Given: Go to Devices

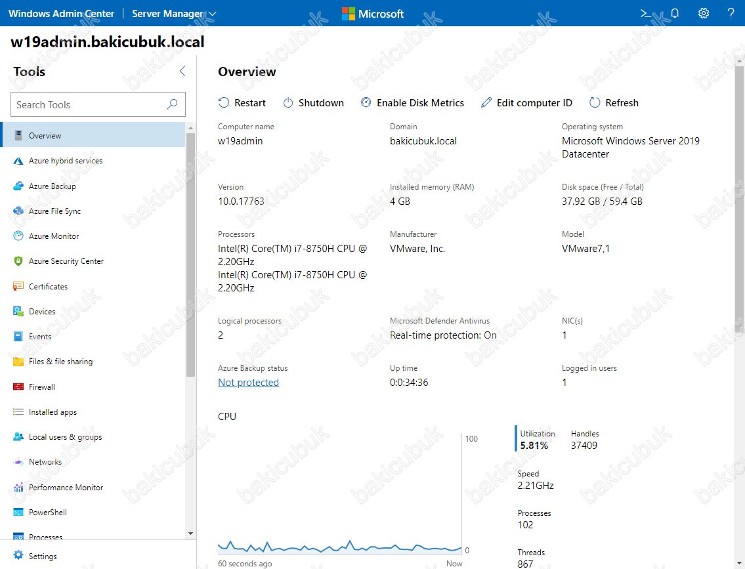Looking at the screenshot, I should [x=93, y=311].
